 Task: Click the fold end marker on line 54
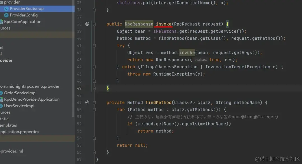tap(94, 138)
